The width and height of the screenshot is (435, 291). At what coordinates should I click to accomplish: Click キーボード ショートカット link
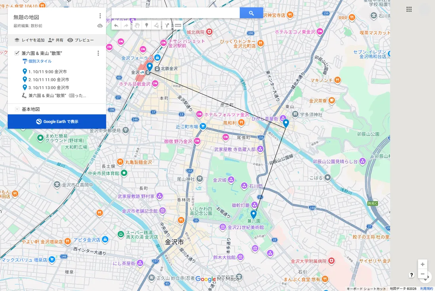pos(366,289)
